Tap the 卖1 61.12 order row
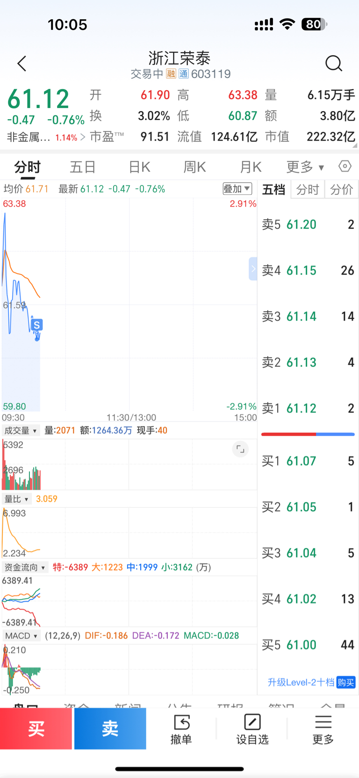Image resolution: width=359 pixels, height=778 pixels. (x=308, y=408)
